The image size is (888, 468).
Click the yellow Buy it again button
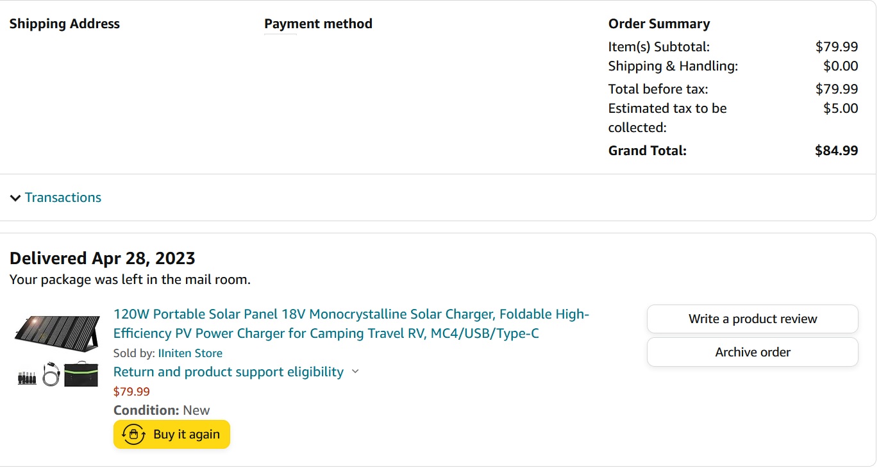point(172,435)
